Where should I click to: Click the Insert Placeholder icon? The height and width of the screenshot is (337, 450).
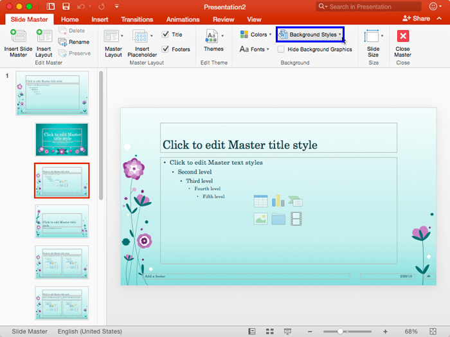pyautogui.click(x=139, y=36)
